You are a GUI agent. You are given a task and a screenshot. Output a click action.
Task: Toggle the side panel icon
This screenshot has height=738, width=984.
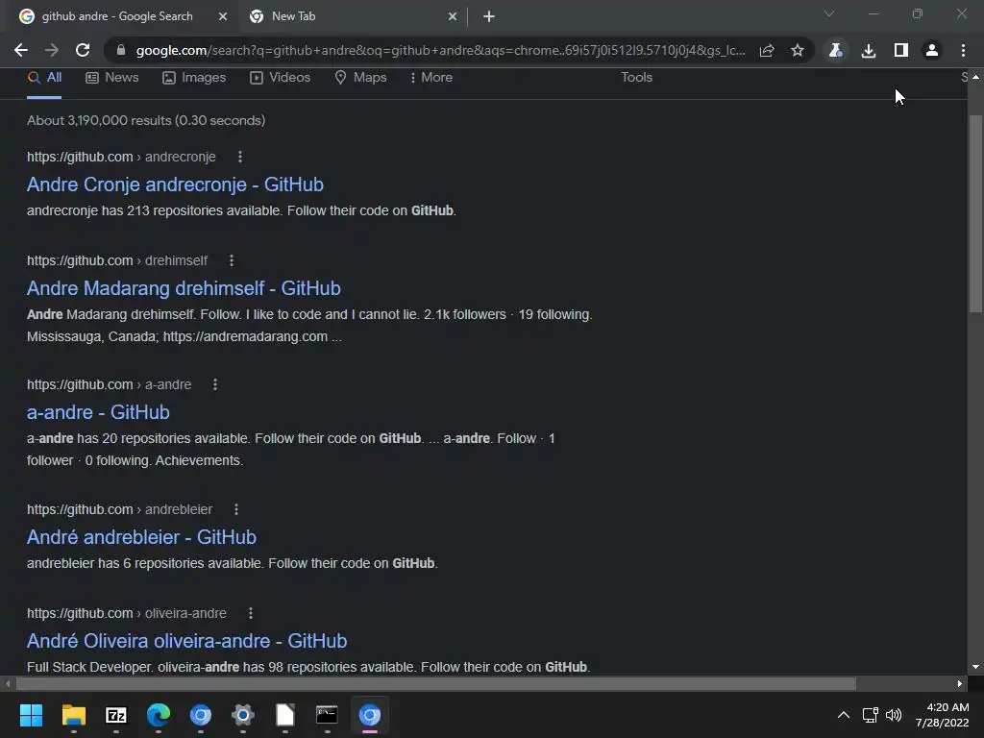tap(901, 50)
